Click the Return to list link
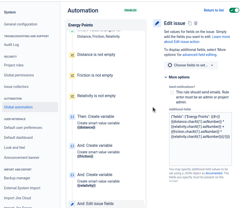Viewport: 240px width, 208px height. [213, 10]
